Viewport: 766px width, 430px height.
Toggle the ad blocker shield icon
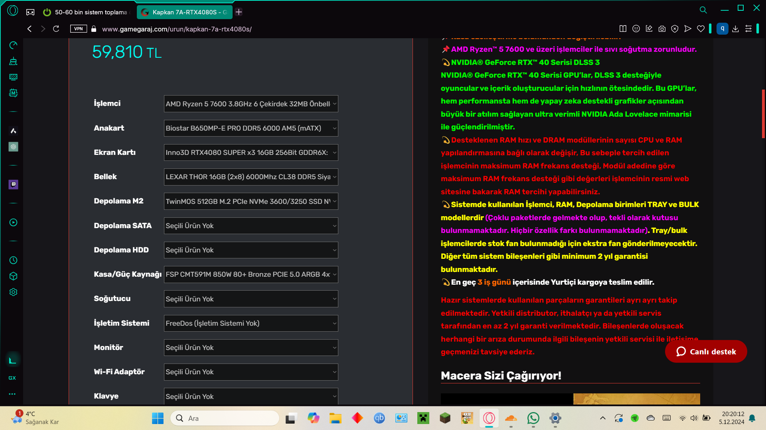675,29
